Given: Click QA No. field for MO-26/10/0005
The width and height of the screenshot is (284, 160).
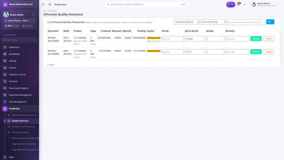Looking at the screenshot, I should (172, 52).
